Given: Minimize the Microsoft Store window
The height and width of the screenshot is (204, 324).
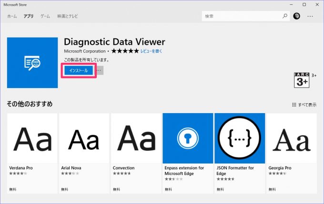Looking at the screenshot, I should tap(291, 5).
